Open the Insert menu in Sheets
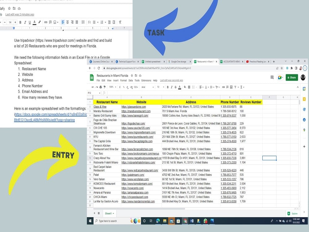Screen dimensions: 309x232 click(x=116, y=80)
